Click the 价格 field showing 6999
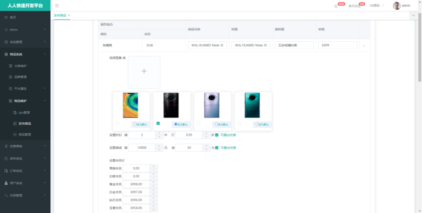This screenshot has height=213, width=422. [338, 45]
